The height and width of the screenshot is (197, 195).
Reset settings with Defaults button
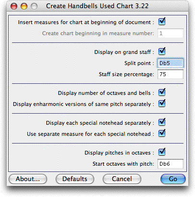click(x=75, y=179)
